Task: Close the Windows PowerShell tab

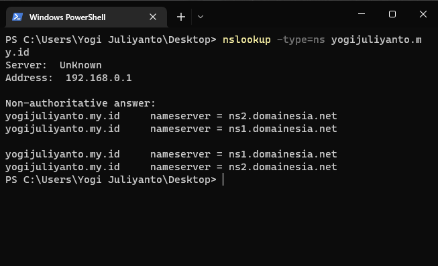Action: click(153, 17)
